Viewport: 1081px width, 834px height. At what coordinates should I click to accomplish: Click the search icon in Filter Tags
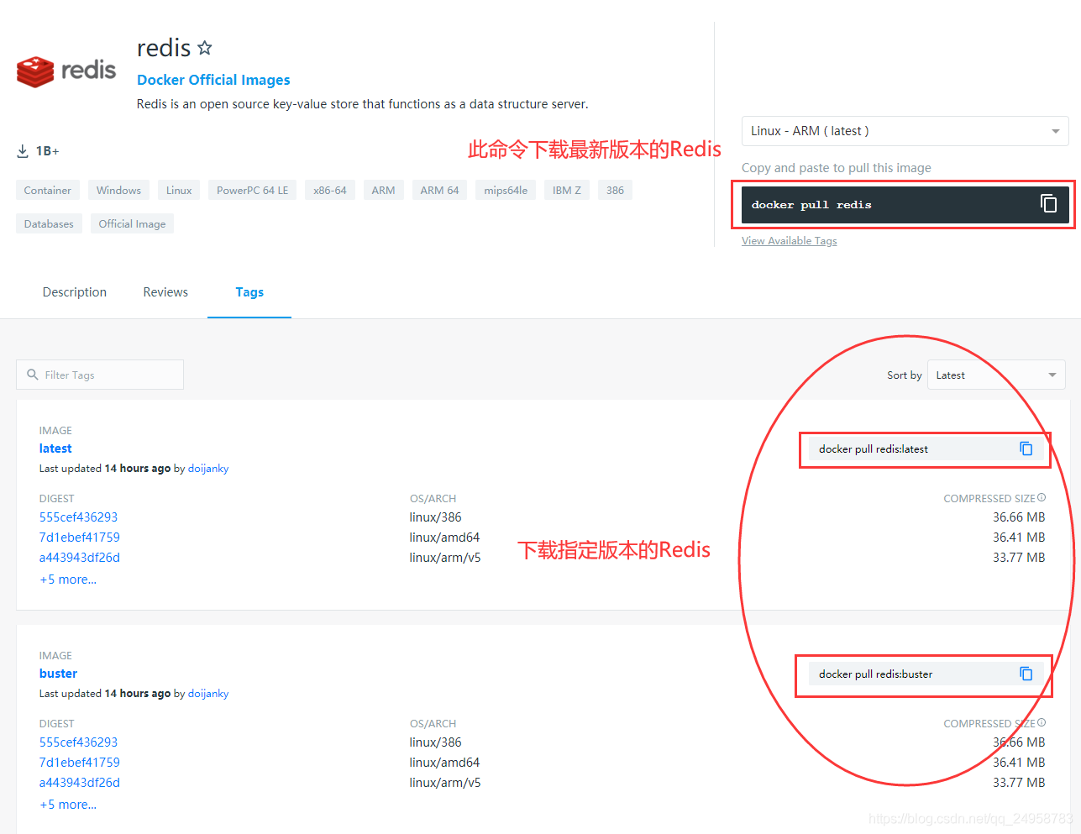(33, 375)
